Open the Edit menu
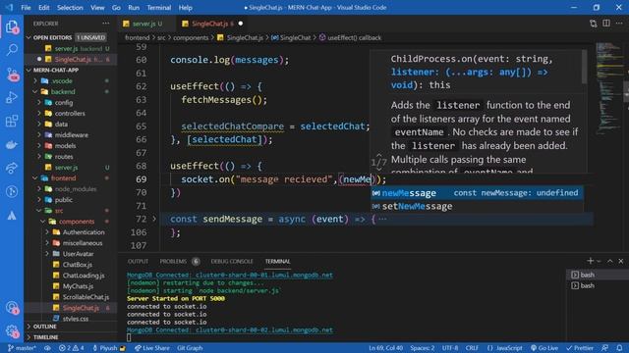Screen dimensions: 629x353 (43, 8)
